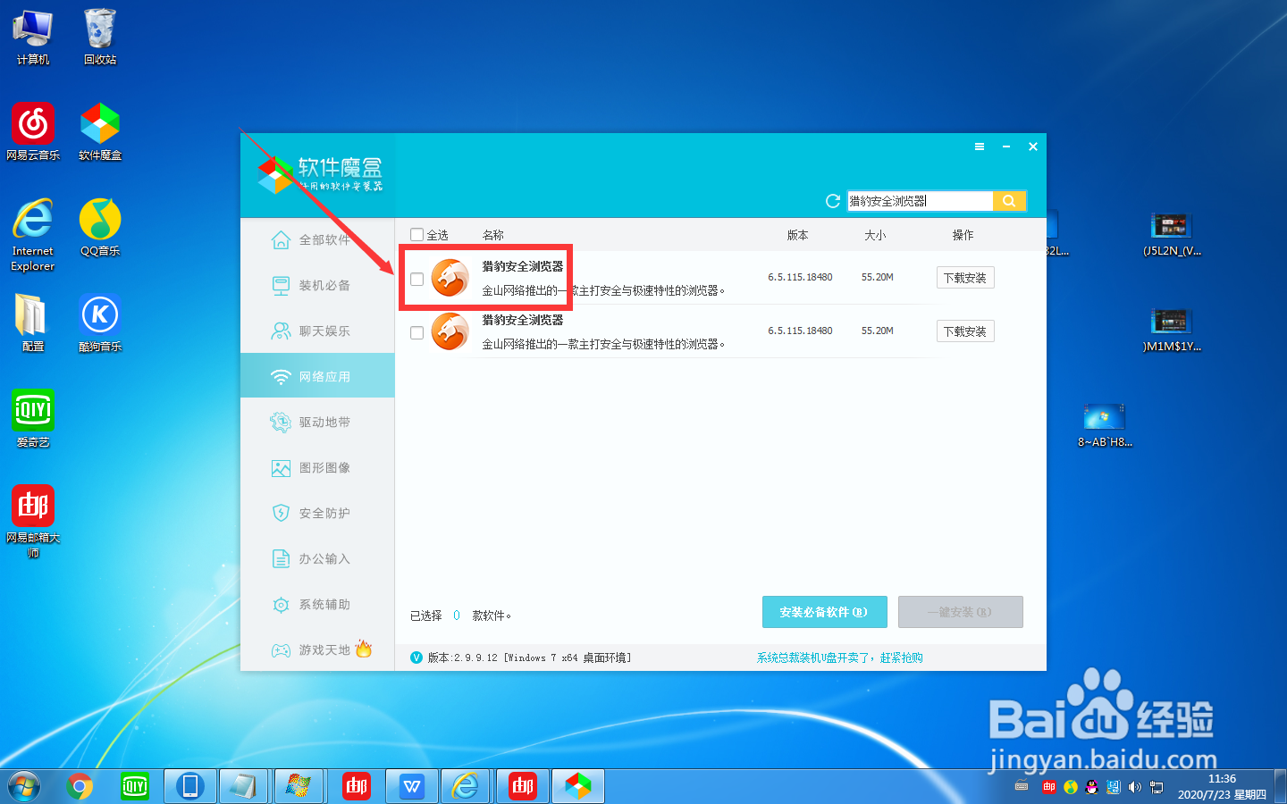The width and height of the screenshot is (1287, 804).
Task: Open WPS Writer from the taskbar
Action: pos(412,786)
